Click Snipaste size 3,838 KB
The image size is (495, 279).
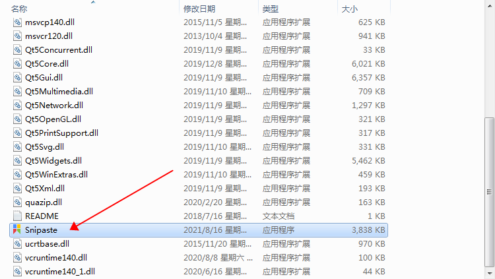click(x=368, y=230)
